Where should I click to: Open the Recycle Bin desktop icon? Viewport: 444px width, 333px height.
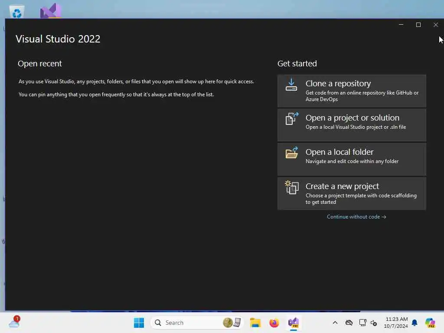click(17, 12)
